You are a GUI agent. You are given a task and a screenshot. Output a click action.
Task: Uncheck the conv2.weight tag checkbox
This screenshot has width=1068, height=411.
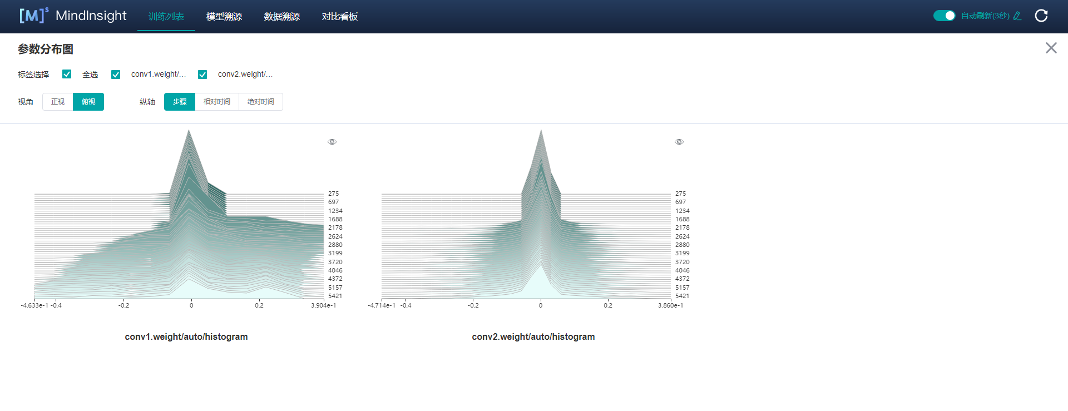(x=202, y=74)
